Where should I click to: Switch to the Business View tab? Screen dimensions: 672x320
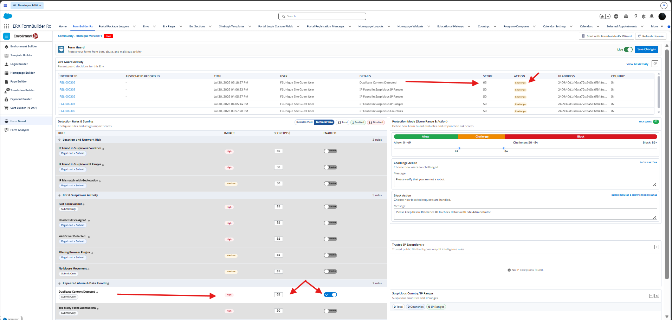tap(304, 122)
